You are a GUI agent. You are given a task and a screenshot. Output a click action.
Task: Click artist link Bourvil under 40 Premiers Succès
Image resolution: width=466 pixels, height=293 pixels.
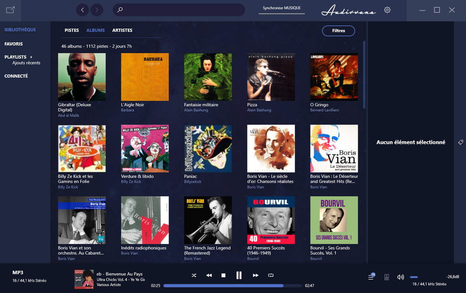click(x=253, y=258)
